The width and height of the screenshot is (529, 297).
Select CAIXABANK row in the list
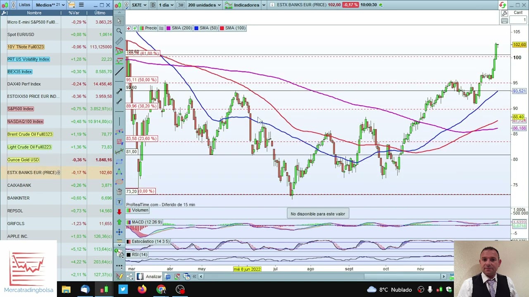[x=56, y=185]
